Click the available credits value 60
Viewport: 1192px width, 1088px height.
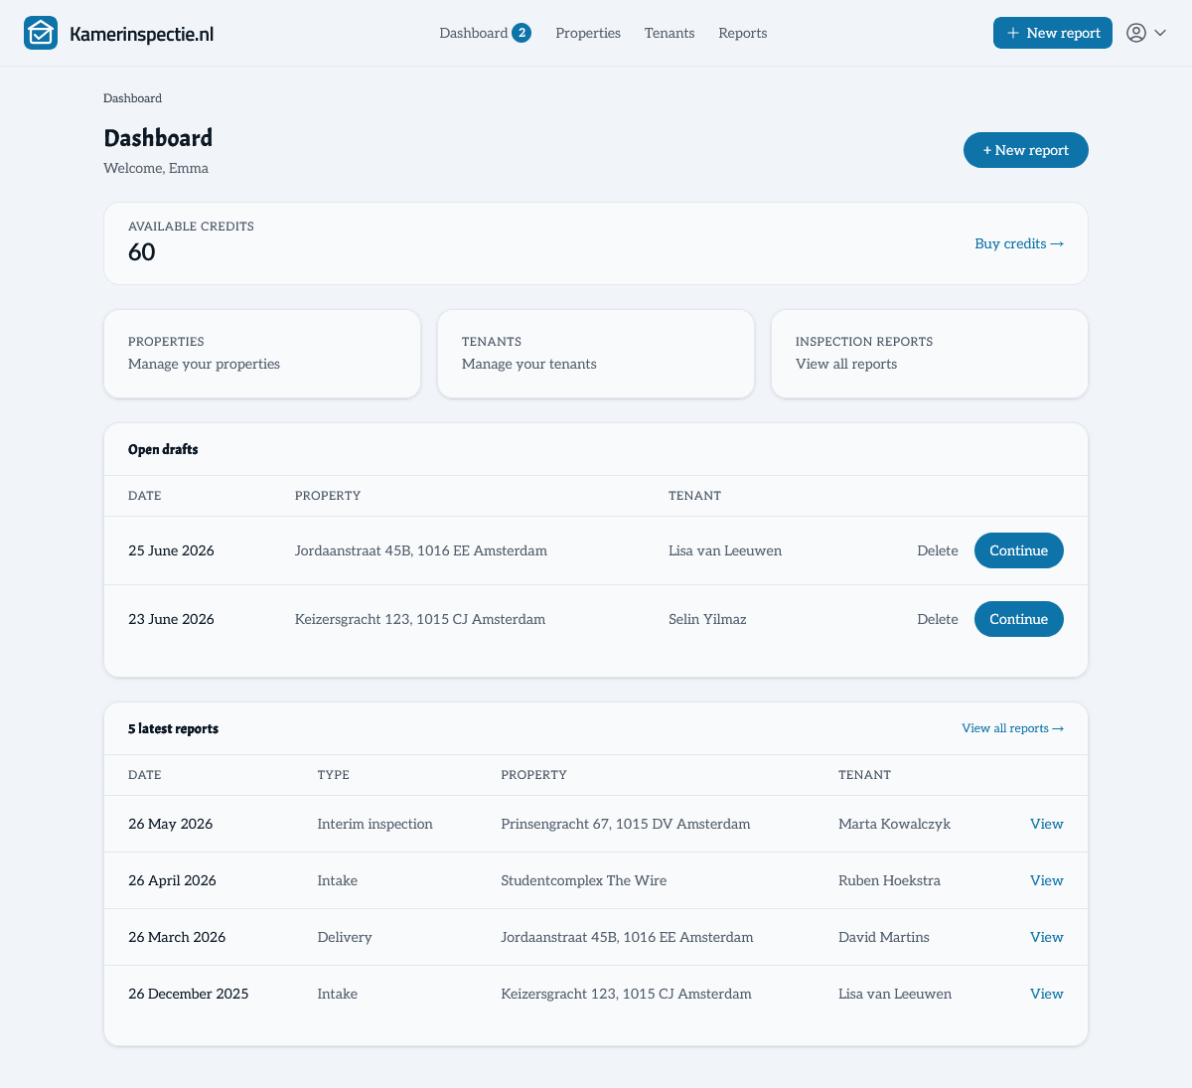coord(142,252)
